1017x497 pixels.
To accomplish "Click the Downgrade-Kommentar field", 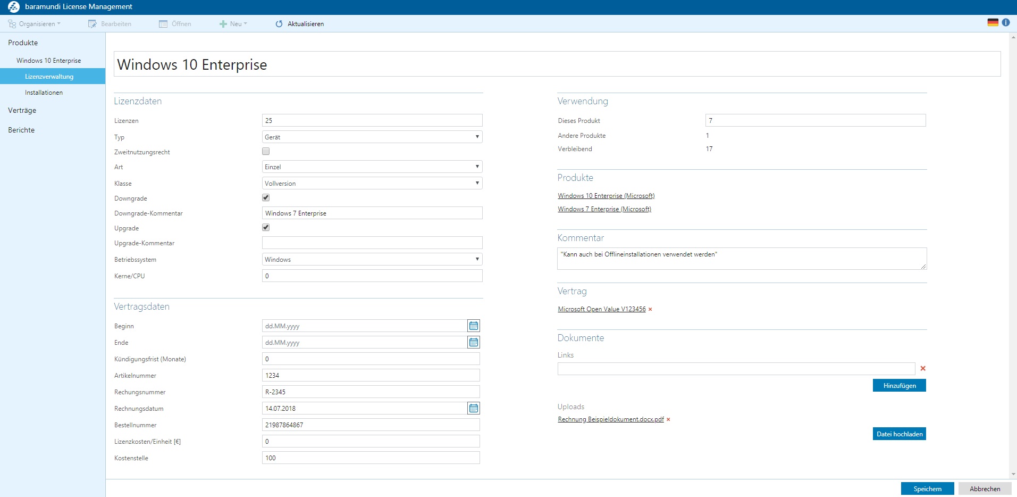I will click(372, 213).
